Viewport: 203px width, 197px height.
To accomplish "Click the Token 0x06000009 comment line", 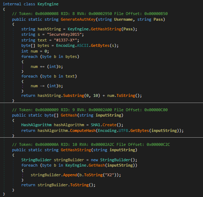I will pyautogui.click(x=90, y=110).
